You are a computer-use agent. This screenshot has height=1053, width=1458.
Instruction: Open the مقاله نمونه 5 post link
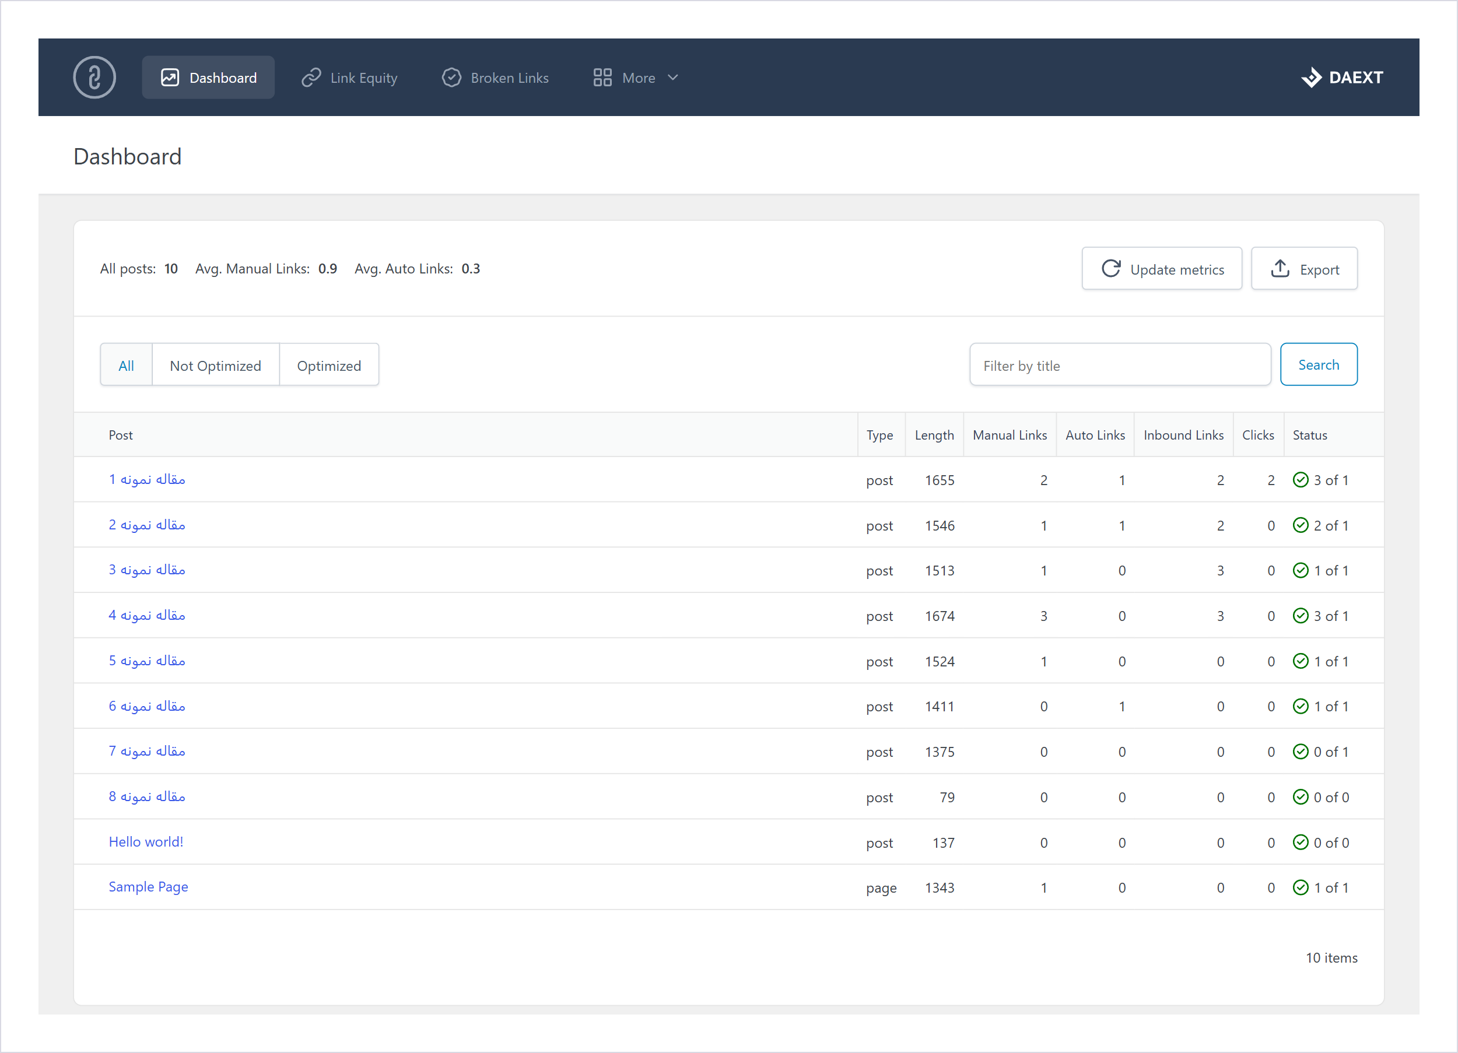146,661
